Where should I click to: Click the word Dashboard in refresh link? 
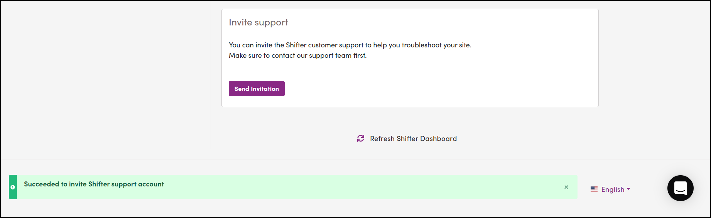438,139
